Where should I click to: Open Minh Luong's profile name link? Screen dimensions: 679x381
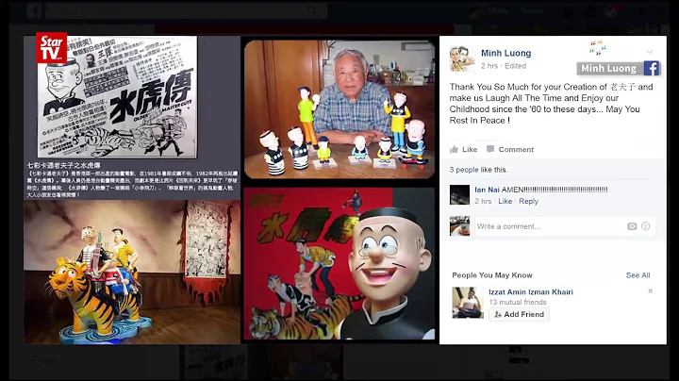coord(505,53)
